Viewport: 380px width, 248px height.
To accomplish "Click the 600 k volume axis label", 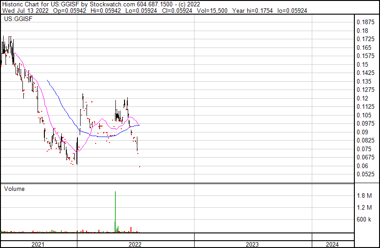I will click(364, 220).
